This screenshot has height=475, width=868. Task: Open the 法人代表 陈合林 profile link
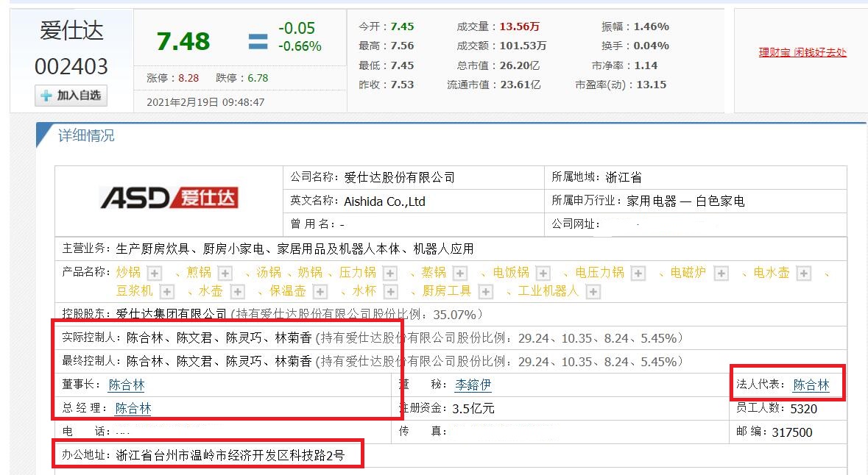811,385
